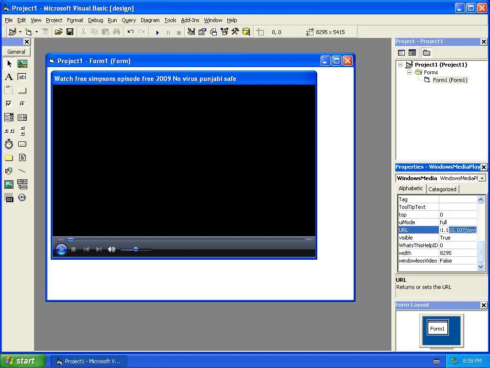Select the OptionButton control tool

point(22,103)
